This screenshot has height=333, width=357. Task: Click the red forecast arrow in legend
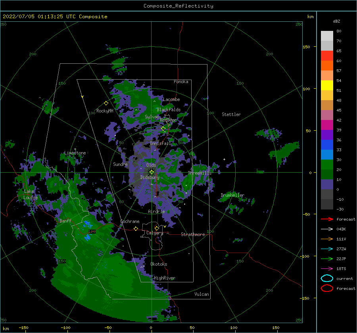pyautogui.click(x=327, y=219)
